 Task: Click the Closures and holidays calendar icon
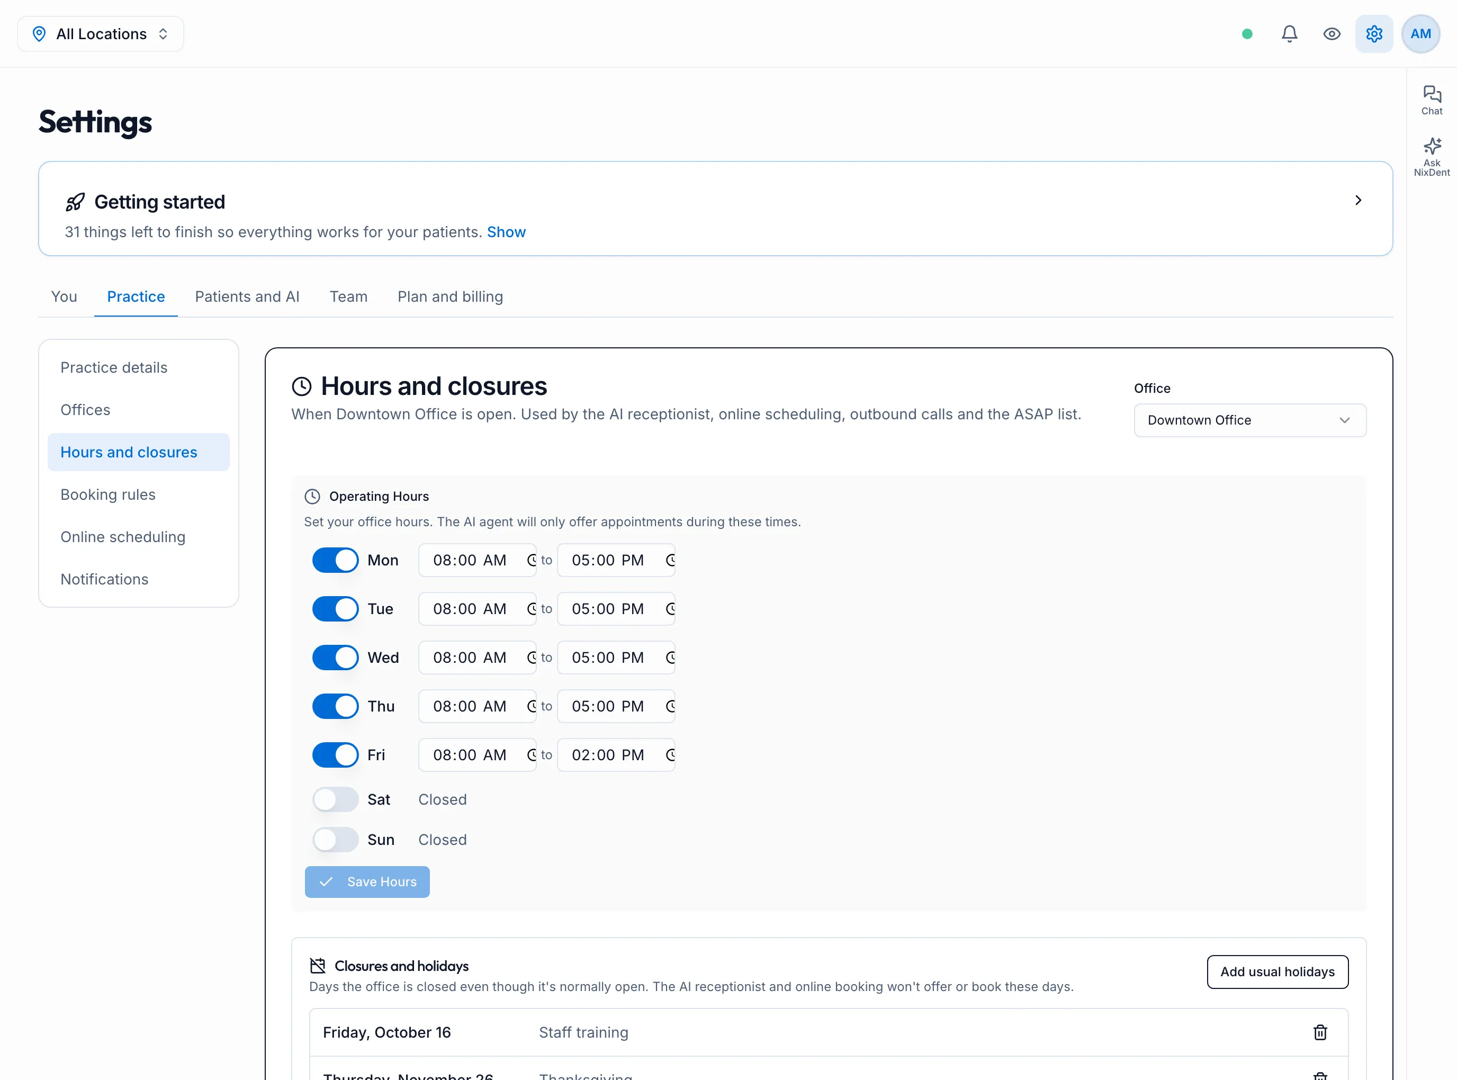(318, 966)
